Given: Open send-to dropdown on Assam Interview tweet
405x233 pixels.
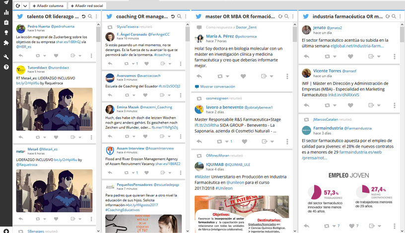Looking at the screenshot, I should pos(170,173).
